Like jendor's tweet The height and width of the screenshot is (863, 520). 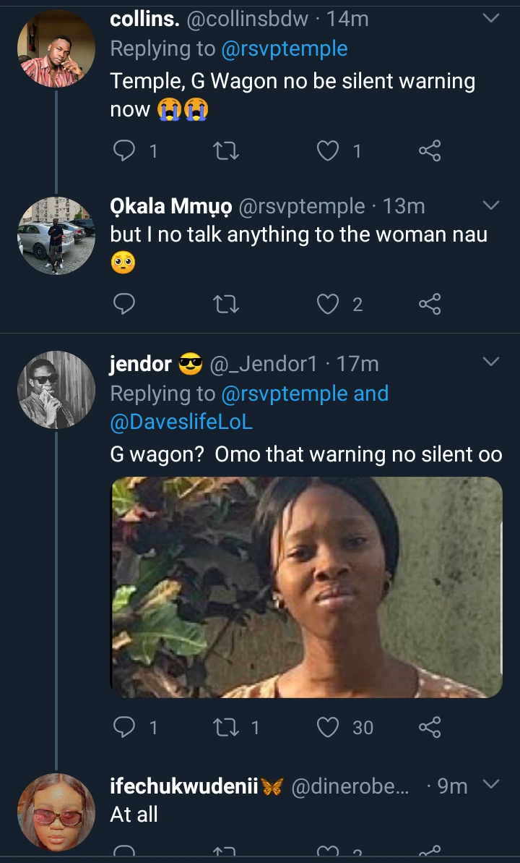[x=329, y=727]
